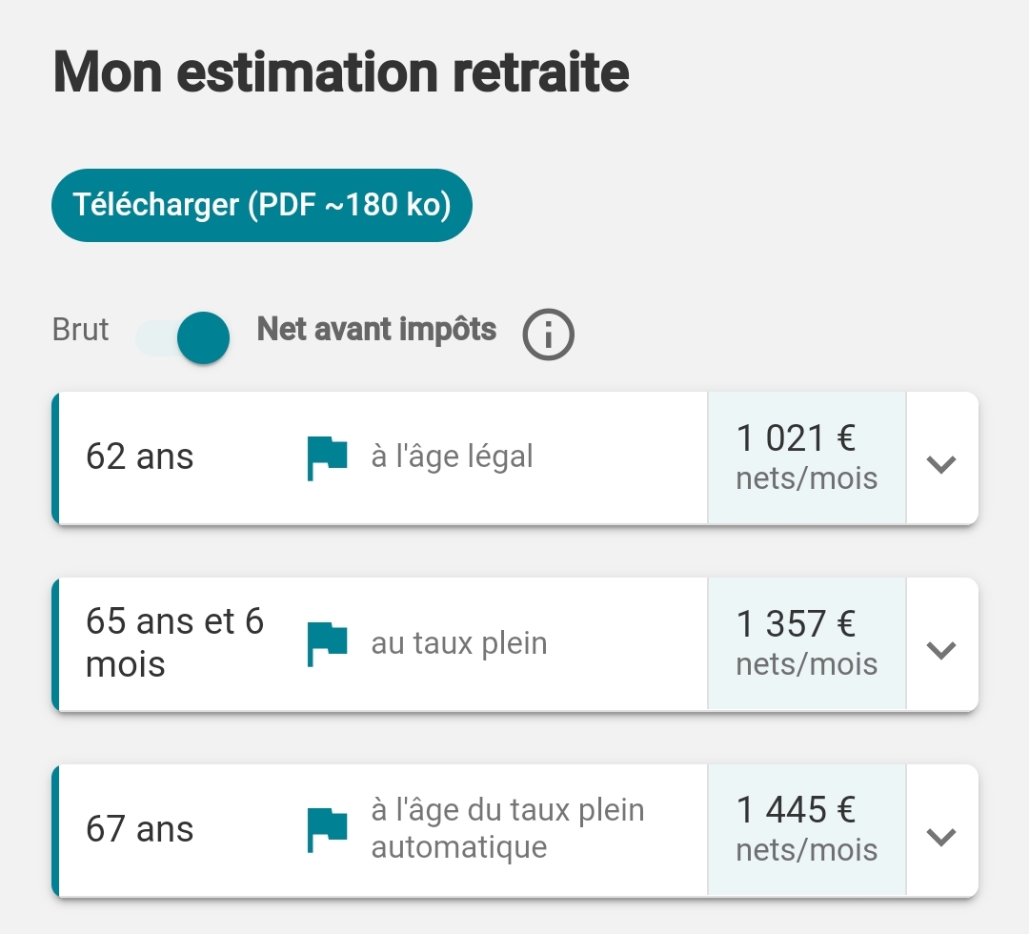Viewport: 1029px width, 934px height.
Task: Expand the 65 ans et 6 mois chevron
Action: (941, 650)
